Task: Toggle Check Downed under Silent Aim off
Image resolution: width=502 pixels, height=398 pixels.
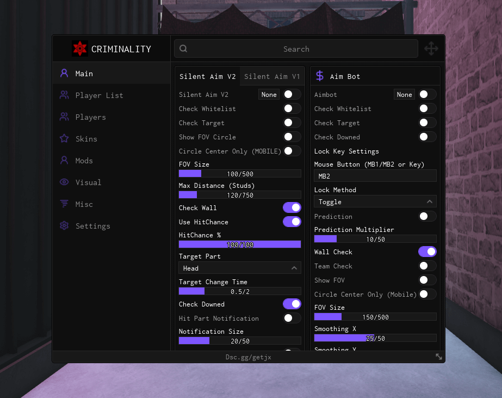Action: 292,304
